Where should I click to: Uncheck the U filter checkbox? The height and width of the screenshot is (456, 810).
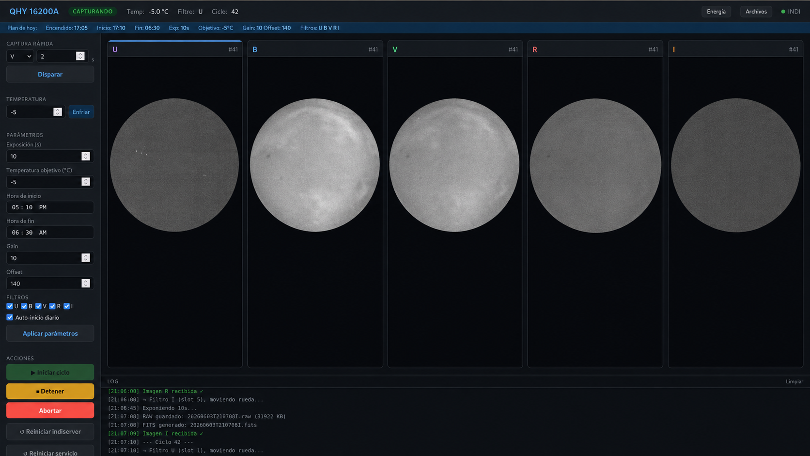(10, 306)
